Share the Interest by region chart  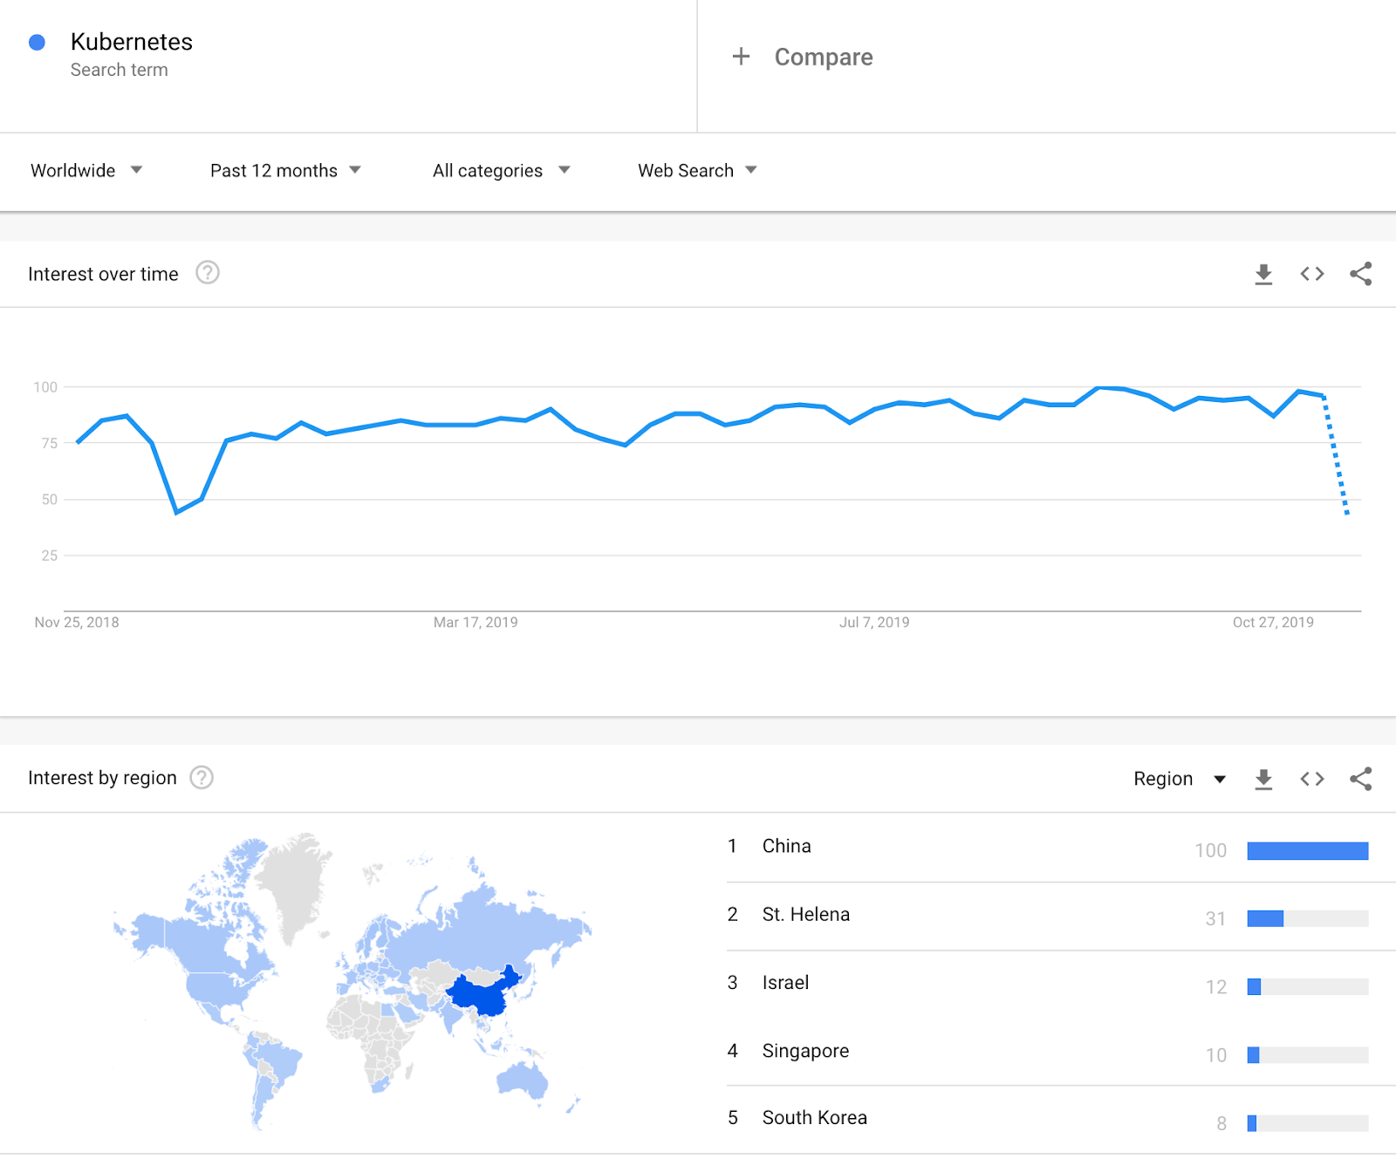tap(1360, 779)
